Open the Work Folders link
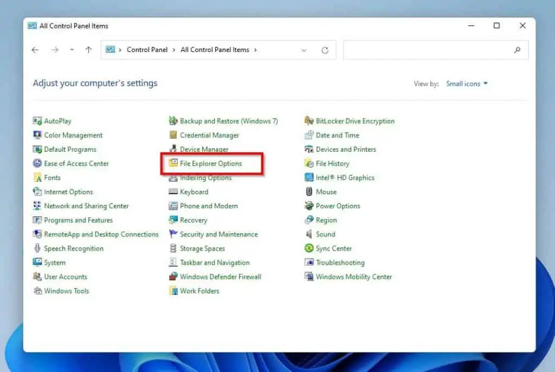The height and width of the screenshot is (372, 555). click(199, 291)
